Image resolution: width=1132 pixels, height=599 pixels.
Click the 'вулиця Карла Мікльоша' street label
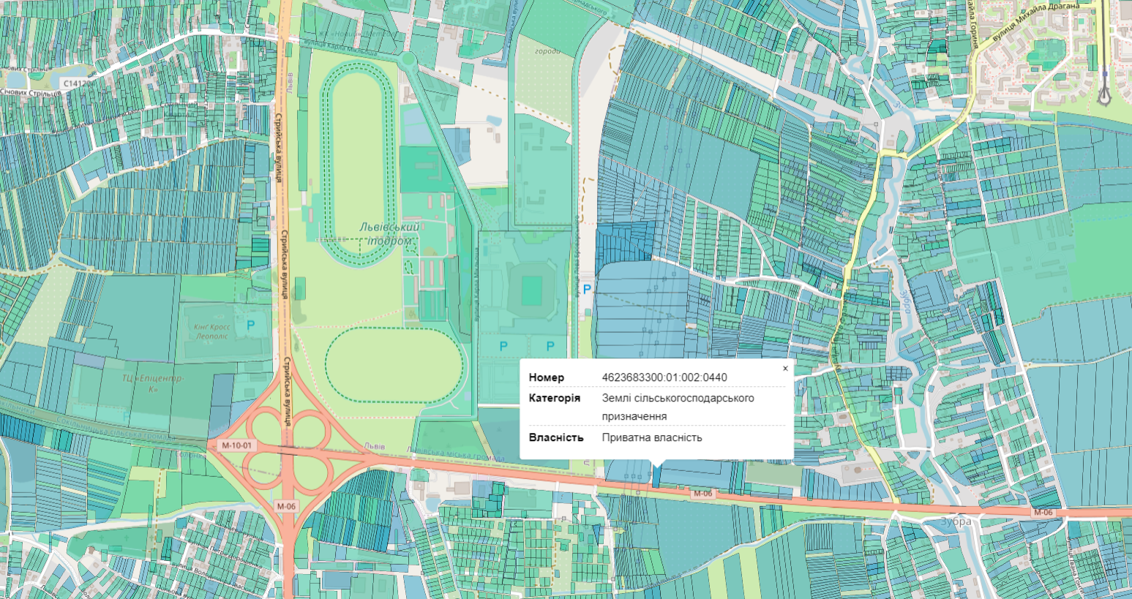coord(341,49)
